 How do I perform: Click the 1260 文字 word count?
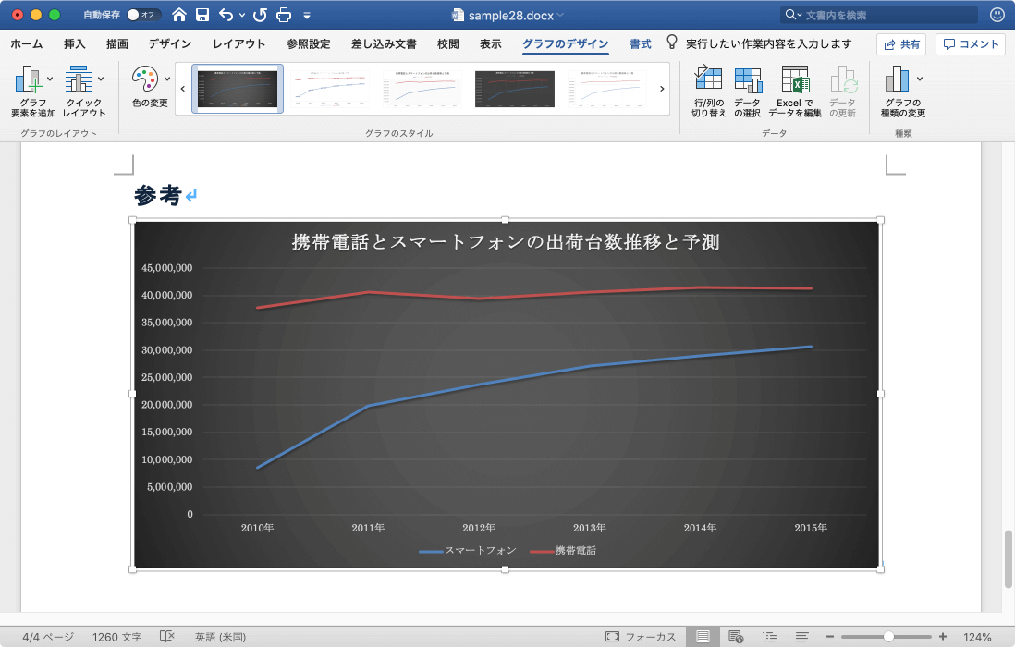[116, 637]
